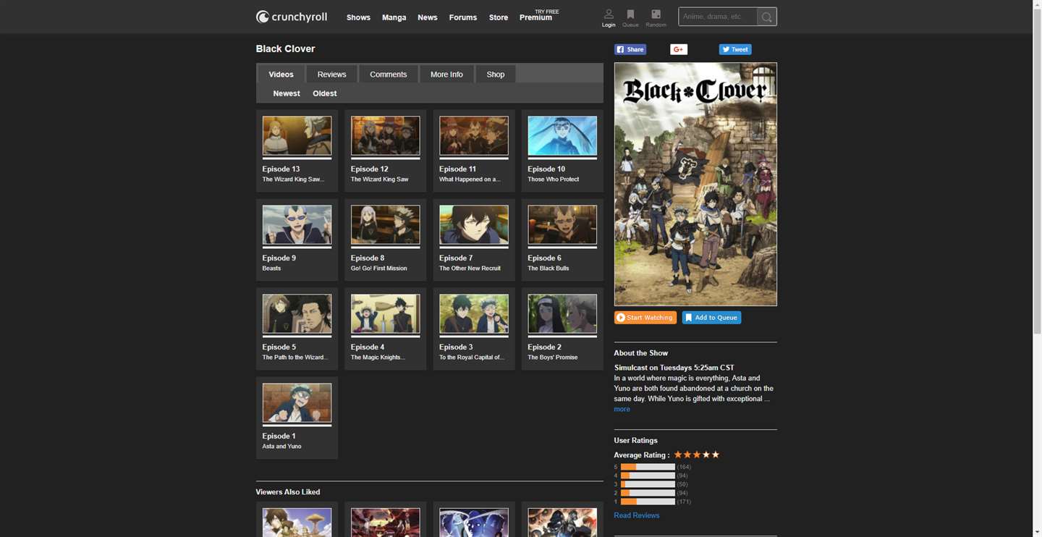Click the 2-star rating bar
Viewport: 1042px width, 537px height.
click(648, 493)
